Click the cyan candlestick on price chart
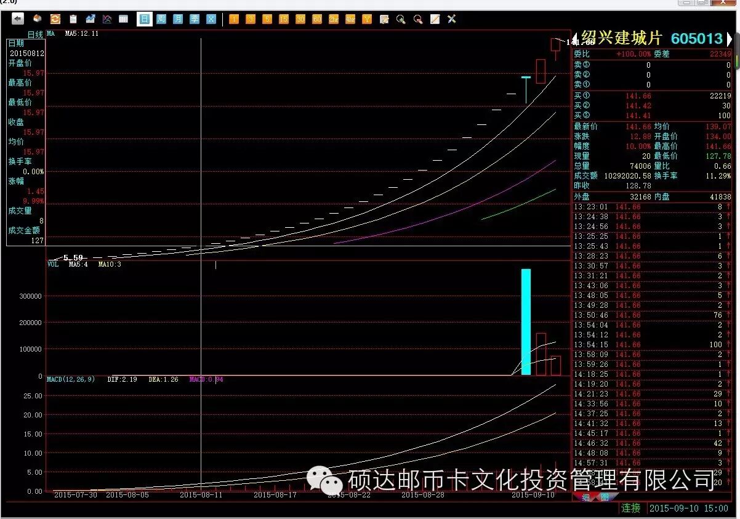This screenshot has height=519, width=740. (x=526, y=90)
